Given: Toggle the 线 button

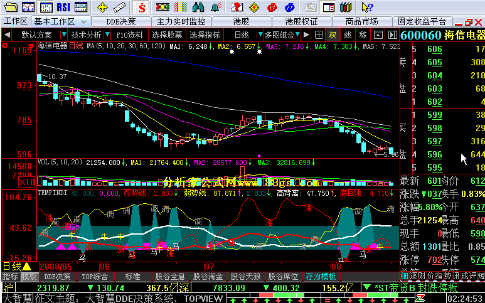Looking at the screenshot, I should pyautogui.click(x=348, y=35).
